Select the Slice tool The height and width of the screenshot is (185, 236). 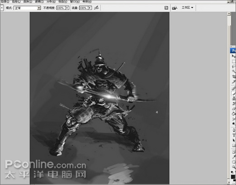[x=234, y=82]
